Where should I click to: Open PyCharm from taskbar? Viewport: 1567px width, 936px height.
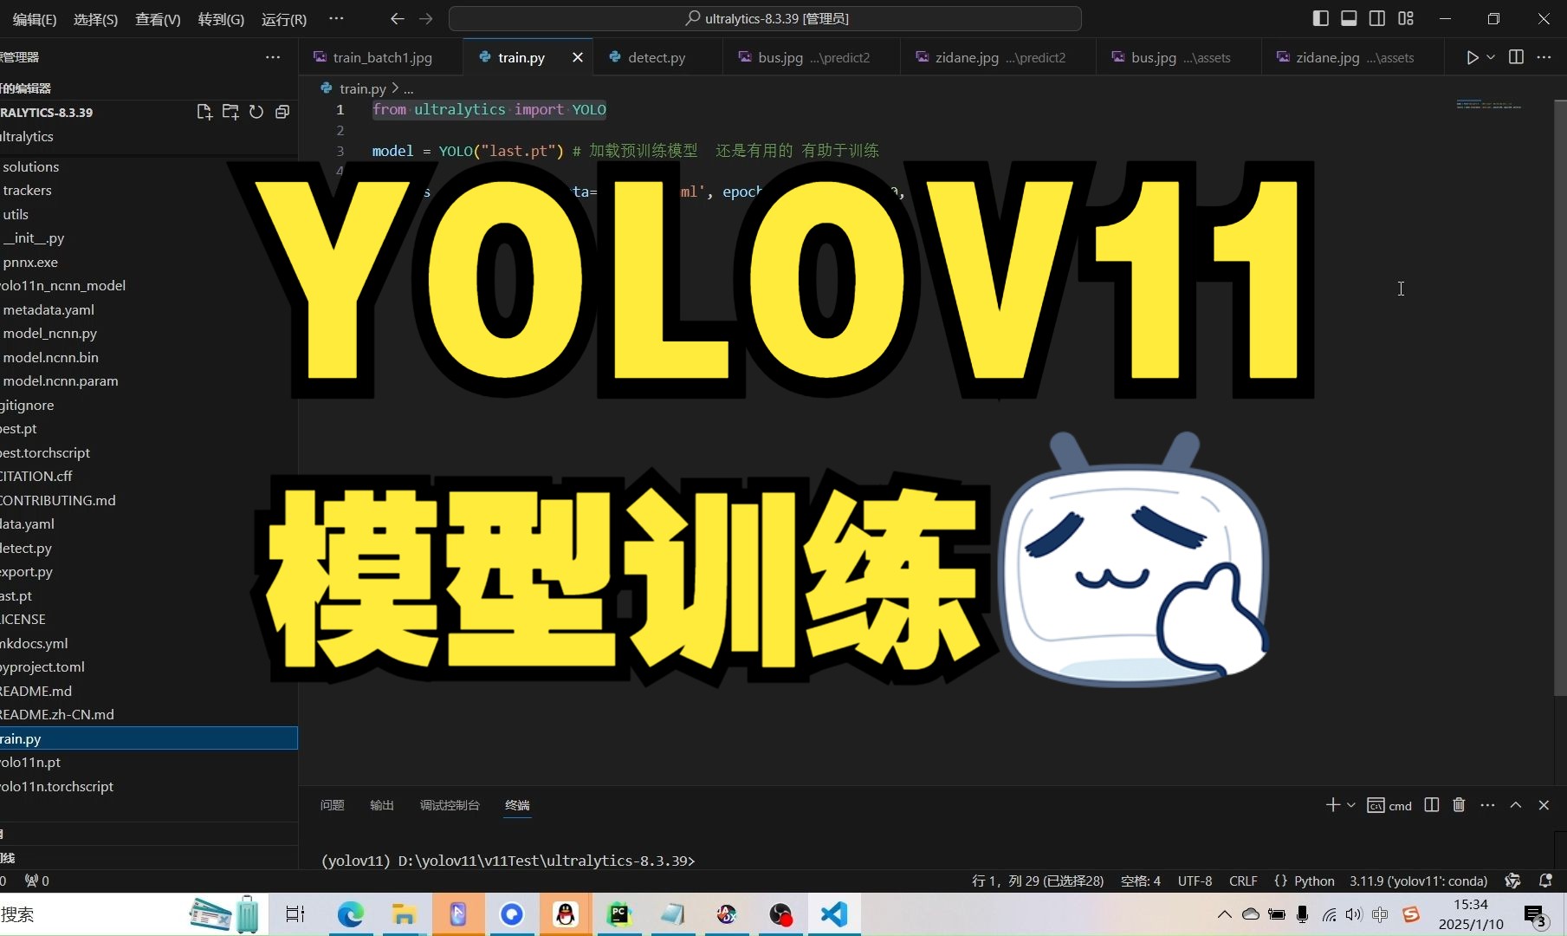click(619, 914)
